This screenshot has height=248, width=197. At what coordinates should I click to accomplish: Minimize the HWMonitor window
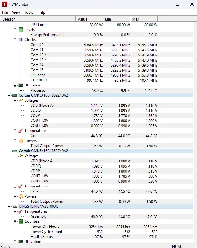pyautogui.click(x=163, y=4)
